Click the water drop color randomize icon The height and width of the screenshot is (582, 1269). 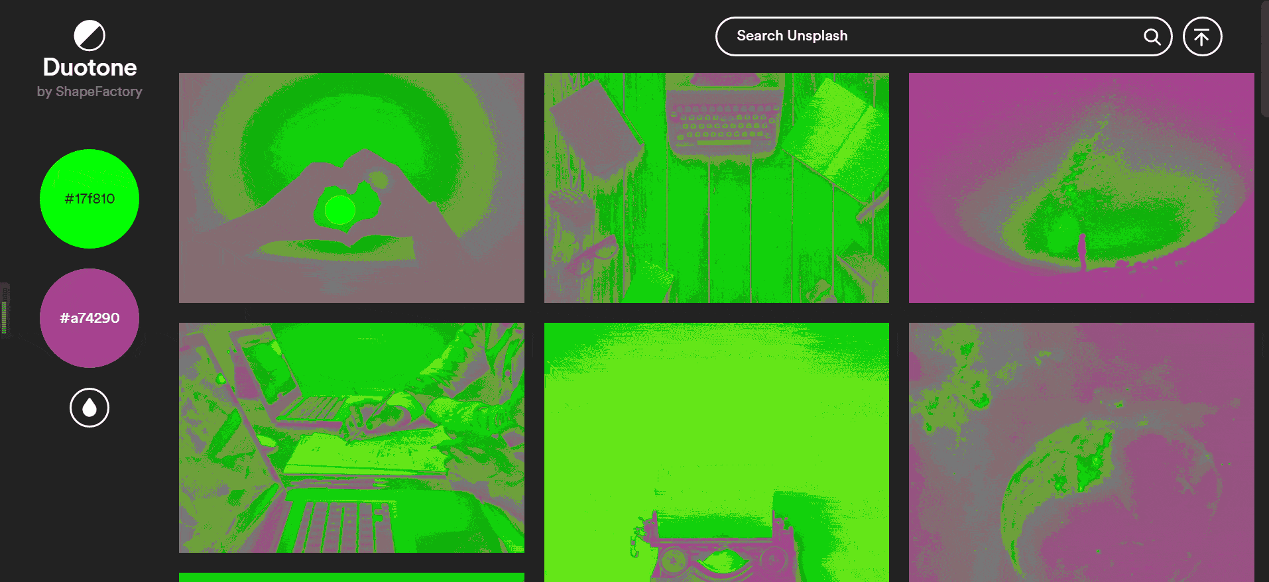(90, 408)
